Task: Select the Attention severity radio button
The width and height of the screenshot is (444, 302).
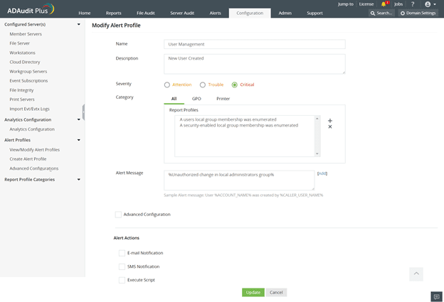Action: (x=166, y=85)
